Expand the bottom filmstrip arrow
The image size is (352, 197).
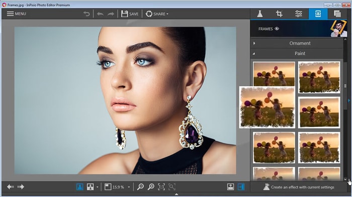click(x=177, y=194)
